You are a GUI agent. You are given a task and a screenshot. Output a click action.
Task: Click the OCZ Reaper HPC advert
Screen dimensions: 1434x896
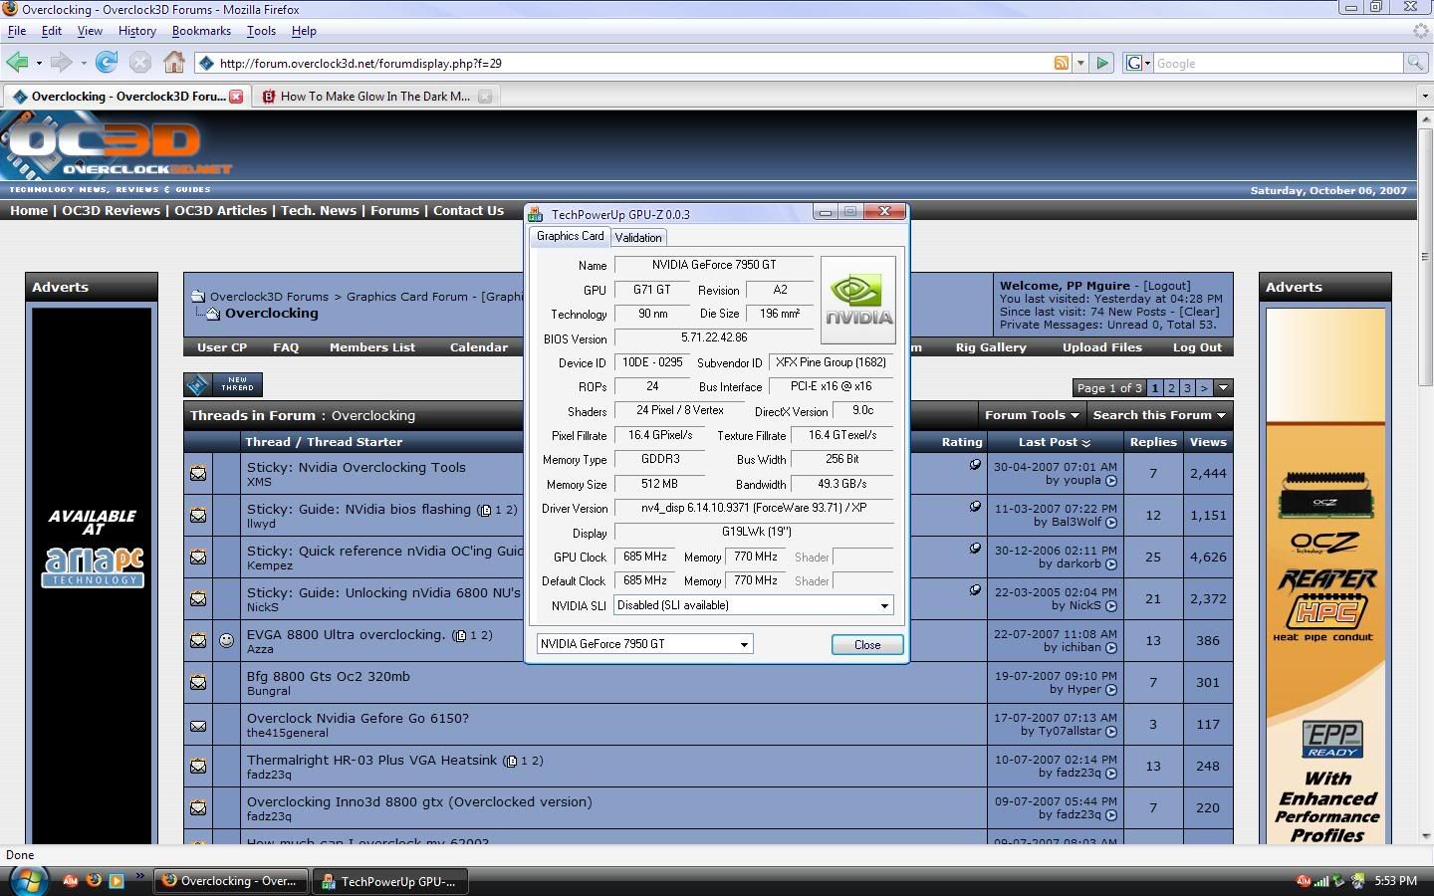1325,575
